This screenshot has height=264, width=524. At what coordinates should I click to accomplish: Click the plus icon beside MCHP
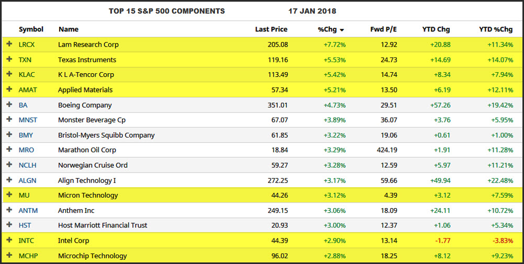tap(9, 256)
